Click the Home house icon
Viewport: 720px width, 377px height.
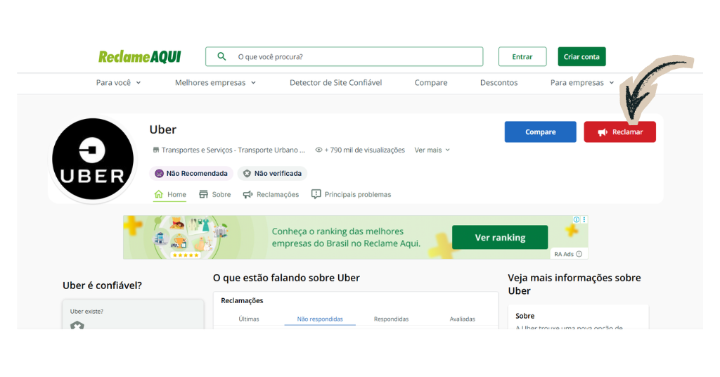(x=159, y=195)
